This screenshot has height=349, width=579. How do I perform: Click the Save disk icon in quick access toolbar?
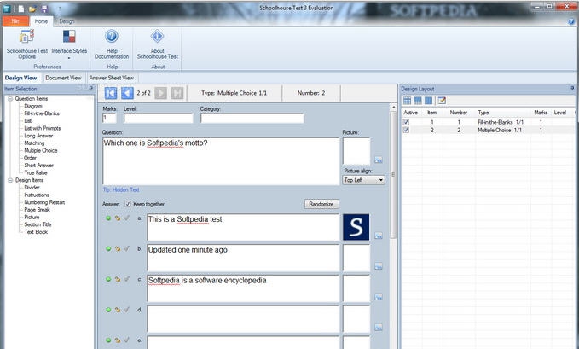[x=44, y=9]
